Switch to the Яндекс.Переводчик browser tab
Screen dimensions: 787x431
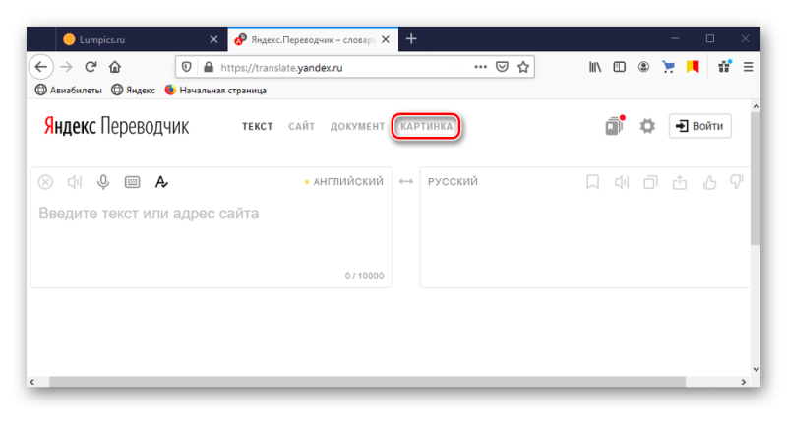coord(313,39)
